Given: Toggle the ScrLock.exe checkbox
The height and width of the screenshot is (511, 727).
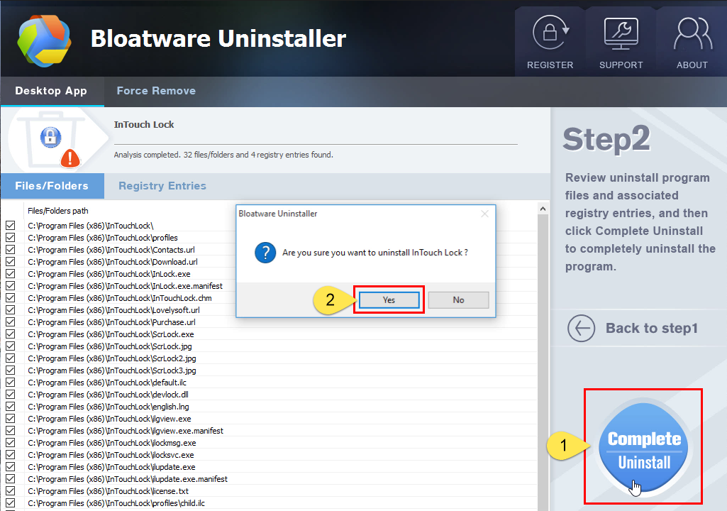Looking at the screenshot, I should pyautogui.click(x=10, y=334).
